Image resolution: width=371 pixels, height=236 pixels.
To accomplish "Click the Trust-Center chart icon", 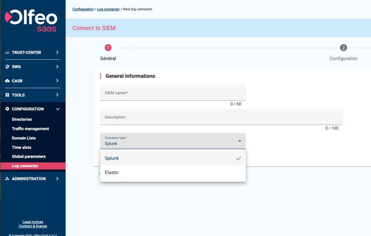I will [x=7, y=52].
